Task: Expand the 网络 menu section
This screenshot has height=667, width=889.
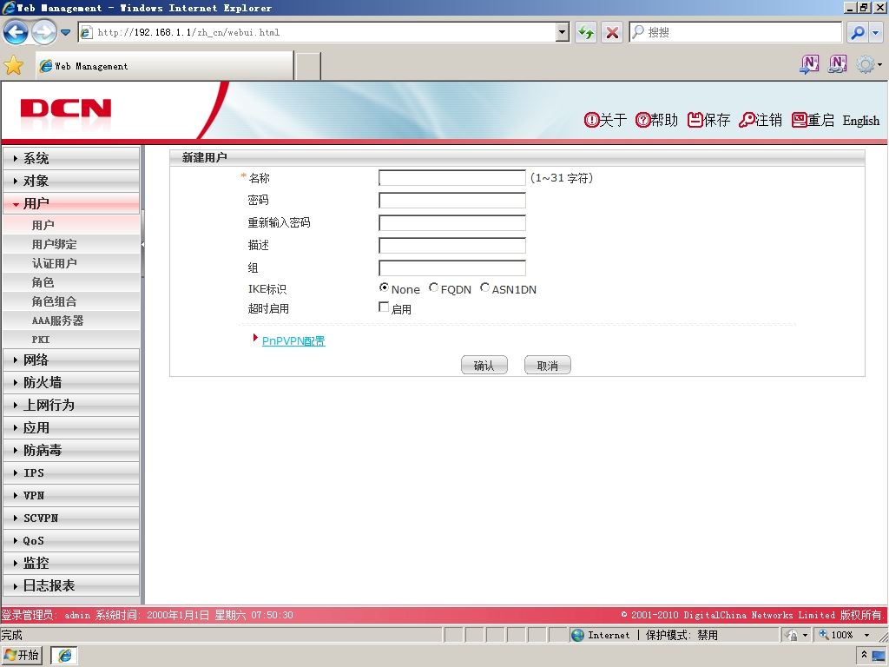Action: (71, 360)
